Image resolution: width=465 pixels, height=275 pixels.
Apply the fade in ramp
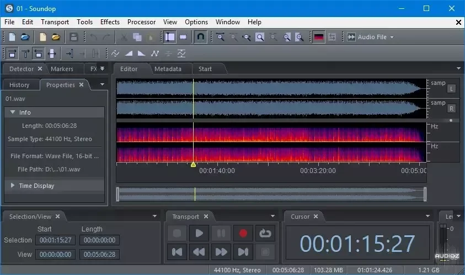pos(129,53)
